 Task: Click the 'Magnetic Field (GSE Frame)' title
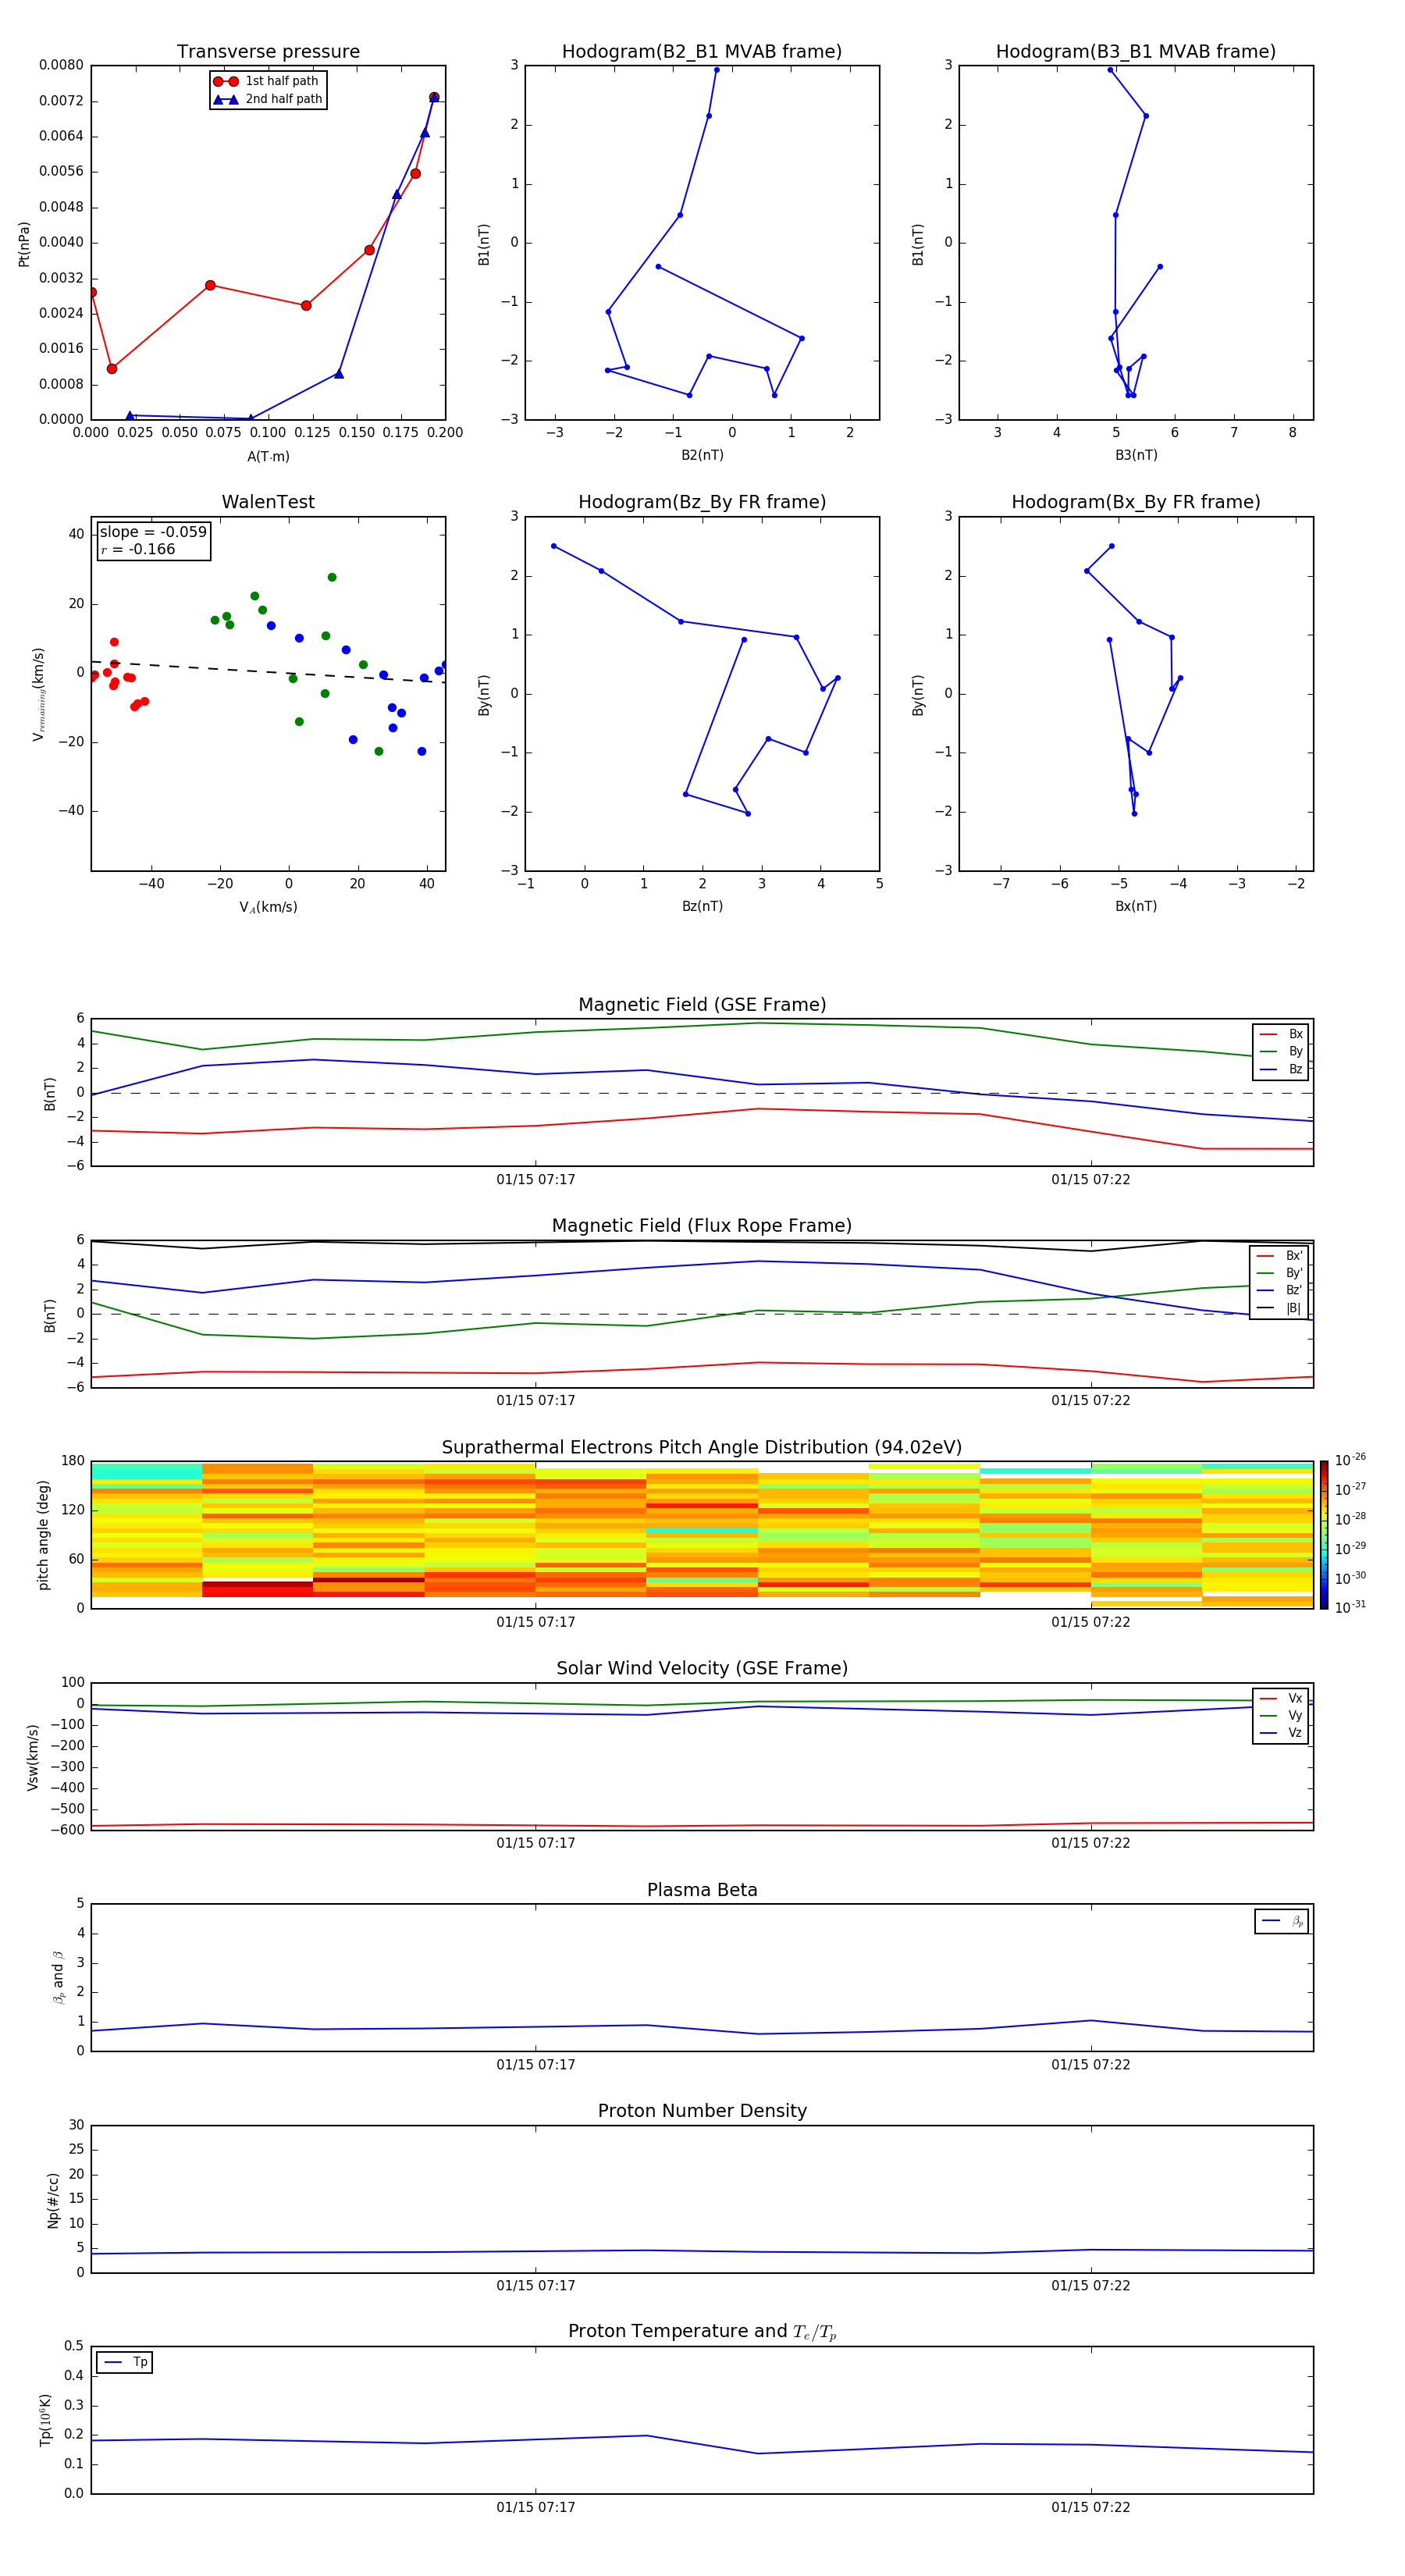point(702,1005)
